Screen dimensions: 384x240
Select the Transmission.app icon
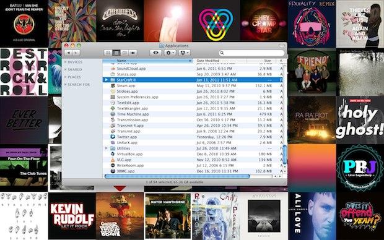(113, 120)
